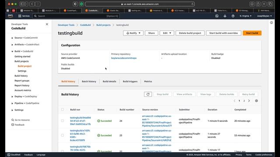The width and height of the screenshot is (280, 157).
Task: Focus the AWS console search field
Action: pyautogui.click(x=76, y=16)
